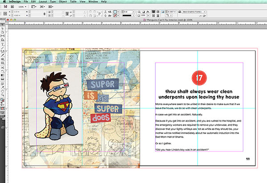Open the Basic Graphics Frame style dropdown
The width and height of the screenshot is (267, 183).
(x=194, y=12)
